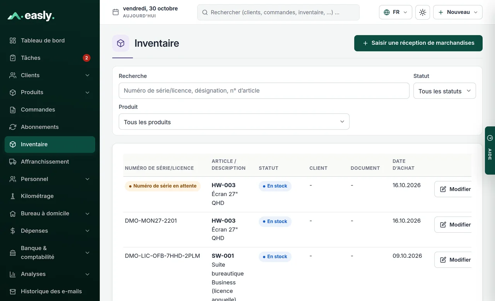Click the Abonnements refresh icon
The height and width of the screenshot is (301, 495).
coord(13,127)
